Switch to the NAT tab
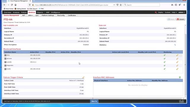 pyautogui.click(x=24, y=15)
